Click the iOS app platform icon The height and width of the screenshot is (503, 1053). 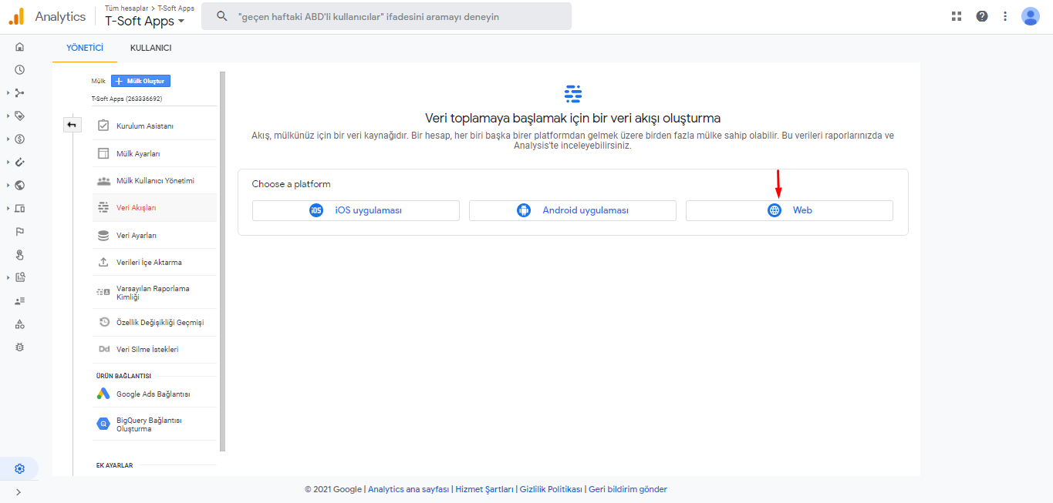[x=316, y=210]
